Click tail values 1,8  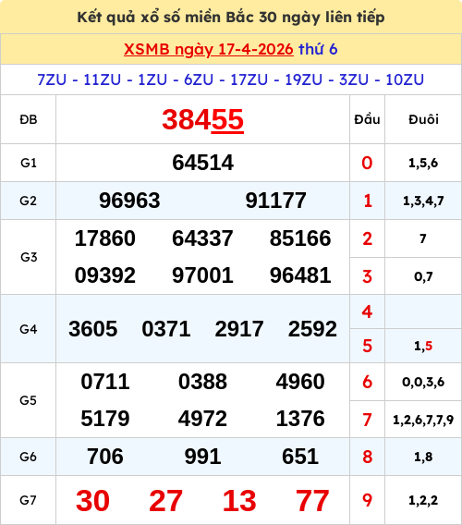tap(423, 457)
